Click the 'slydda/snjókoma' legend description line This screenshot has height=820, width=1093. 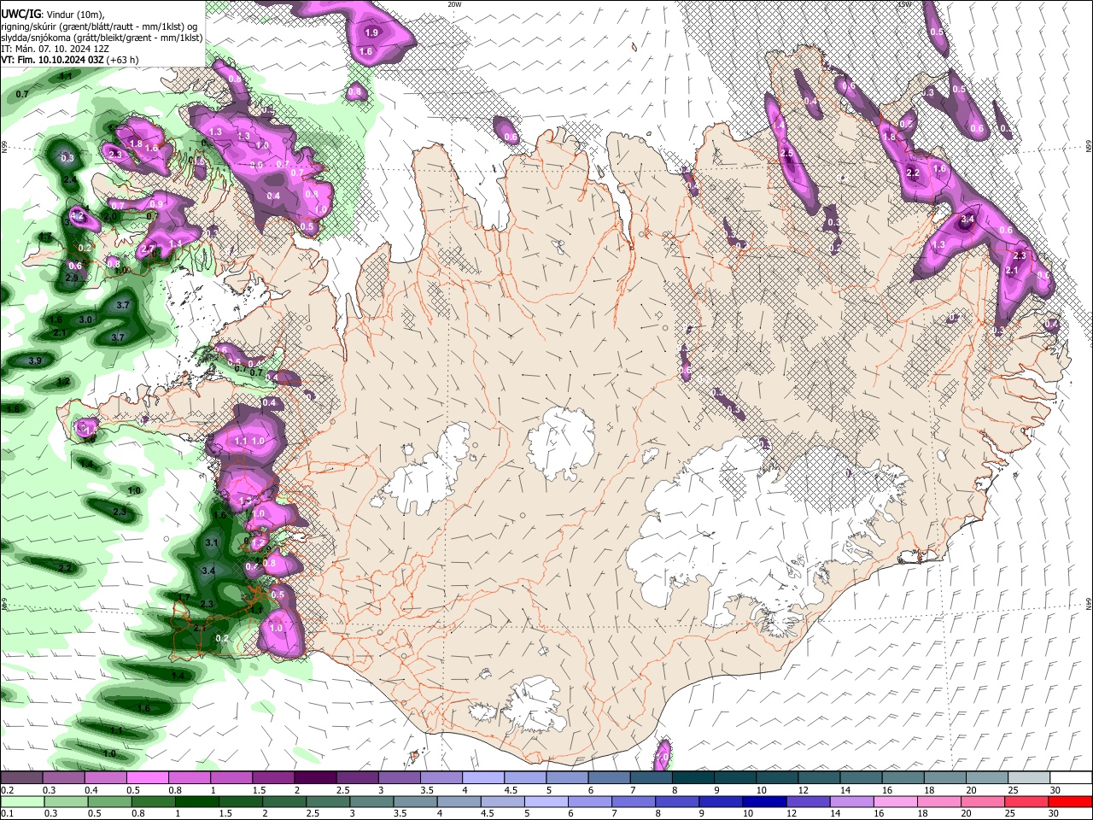point(102,38)
